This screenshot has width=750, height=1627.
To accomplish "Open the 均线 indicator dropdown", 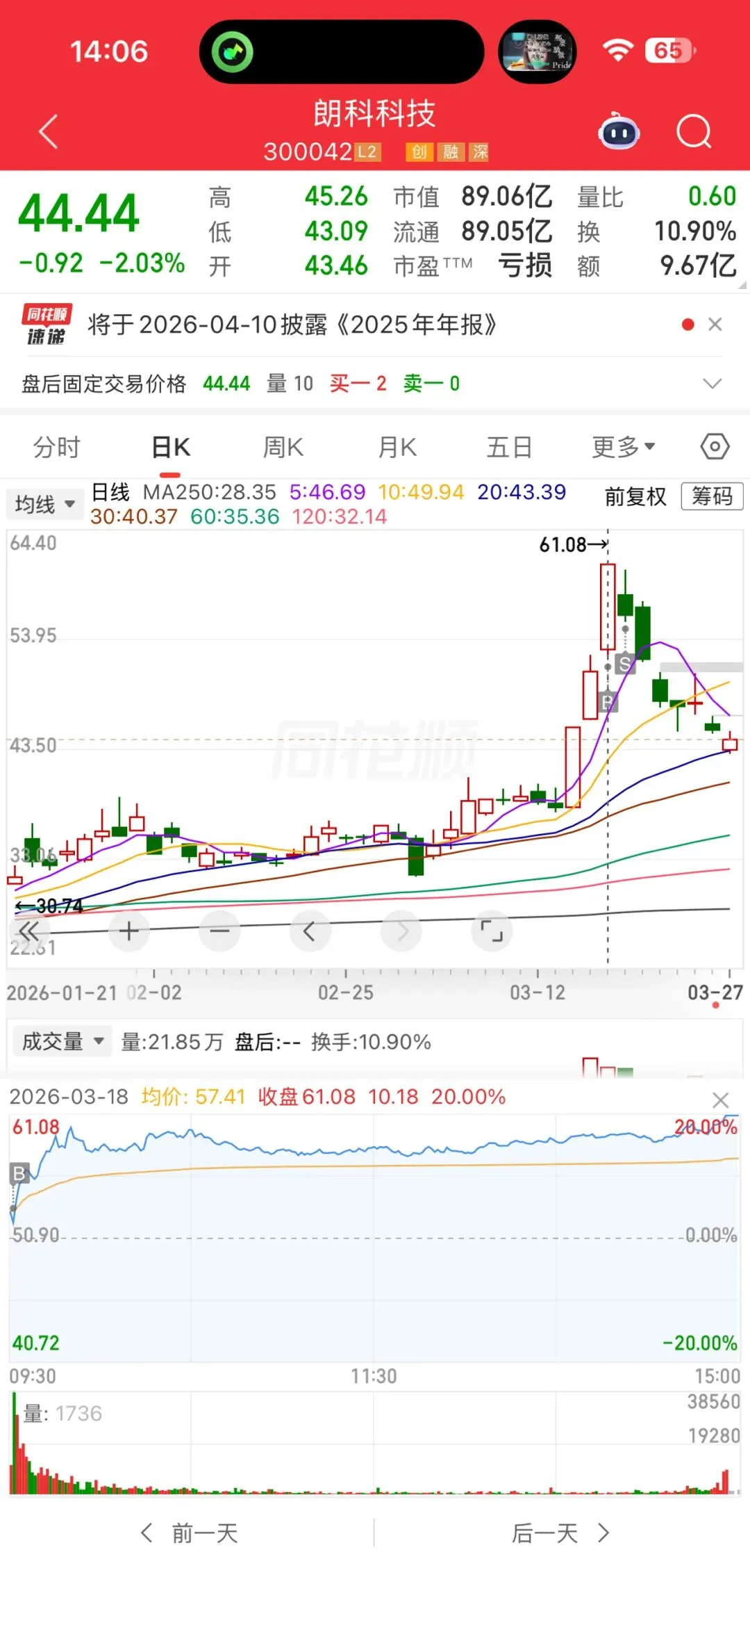I will [x=44, y=504].
